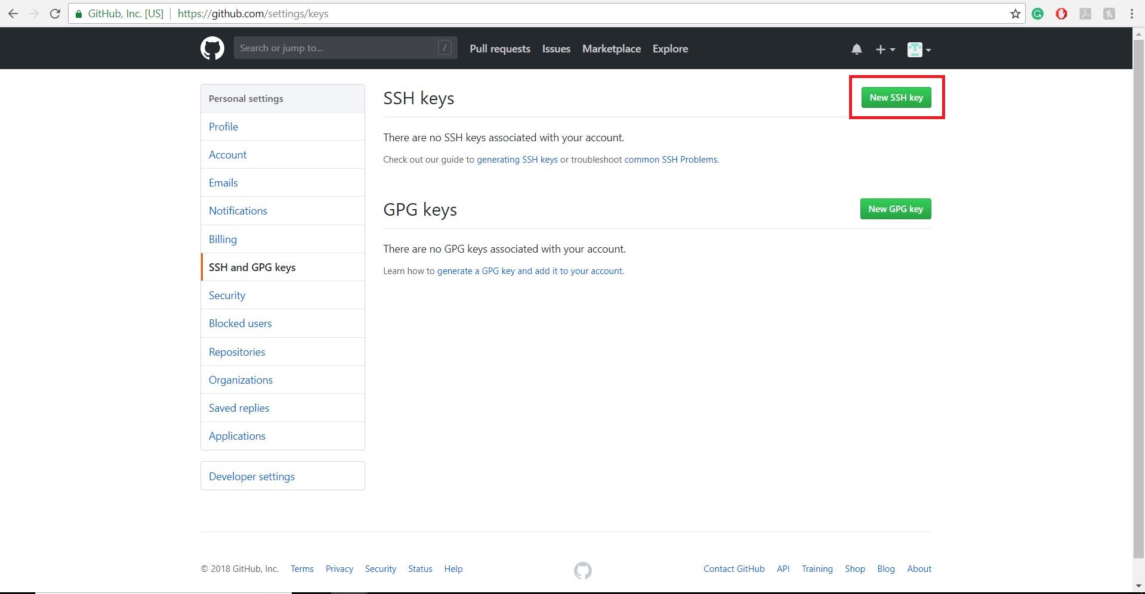
Task: Open Blog link in footer
Action: click(886, 569)
